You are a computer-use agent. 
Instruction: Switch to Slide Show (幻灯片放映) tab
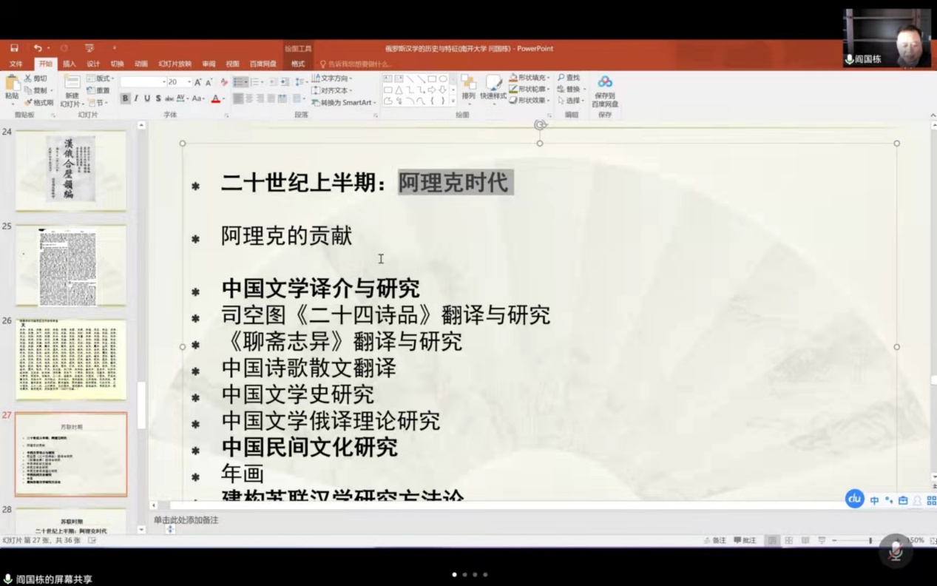click(175, 64)
